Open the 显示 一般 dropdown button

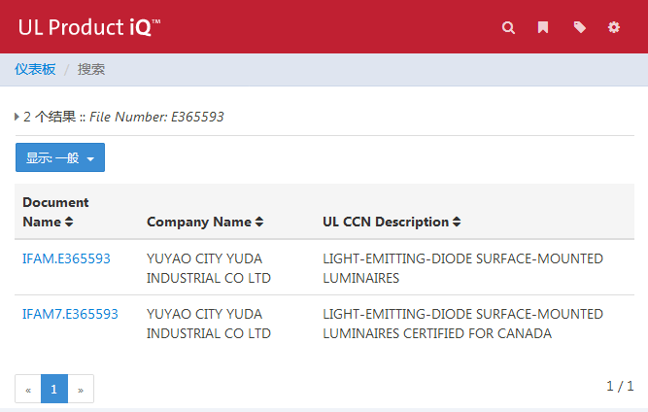[x=59, y=157]
